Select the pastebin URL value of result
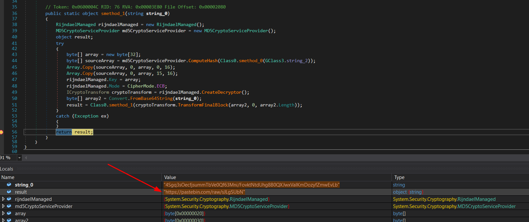This screenshot has height=222, width=529. tap(204, 192)
